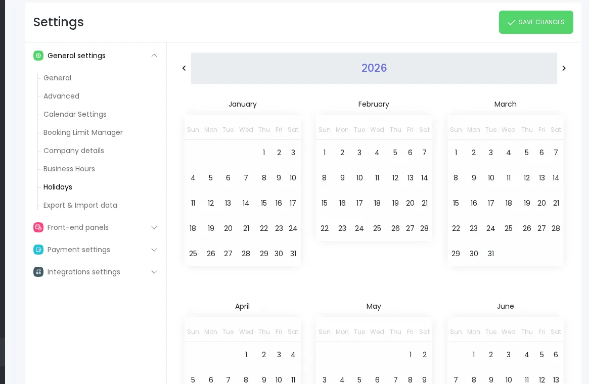Select April 4 in the calendar
Image resolution: width=589 pixels, height=384 pixels.
pyautogui.click(x=293, y=355)
